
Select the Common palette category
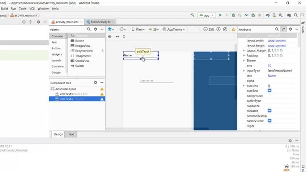[x=57, y=36]
